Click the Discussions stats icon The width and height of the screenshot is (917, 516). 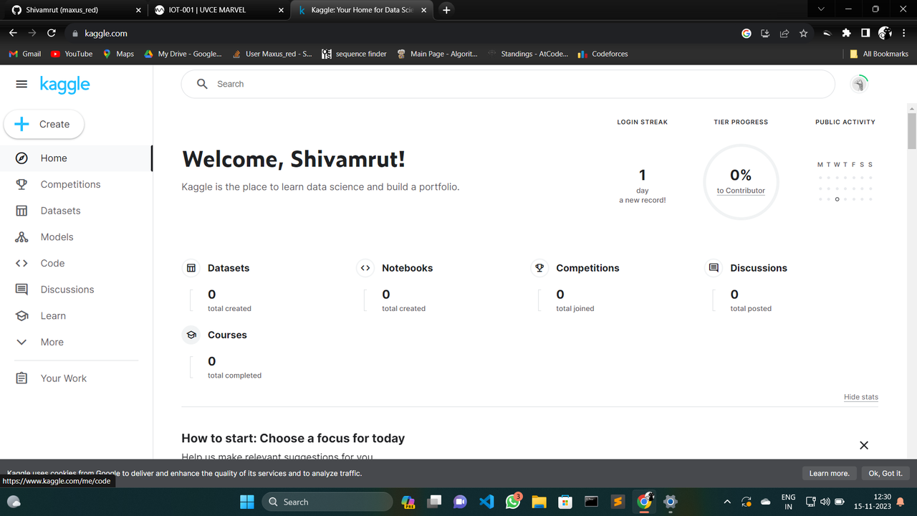click(x=714, y=268)
